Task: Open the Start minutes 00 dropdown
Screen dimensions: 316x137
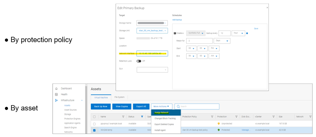Action: click(203, 49)
